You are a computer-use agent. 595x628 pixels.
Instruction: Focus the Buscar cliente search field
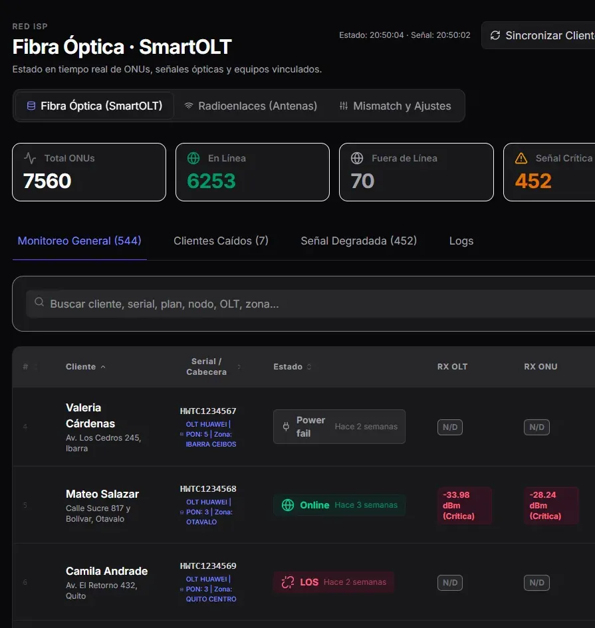[310, 304]
